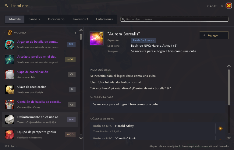The width and height of the screenshot is (234, 150).
Task: Click the MN expansion badge
Action: pyautogui.click(x=71, y=120)
